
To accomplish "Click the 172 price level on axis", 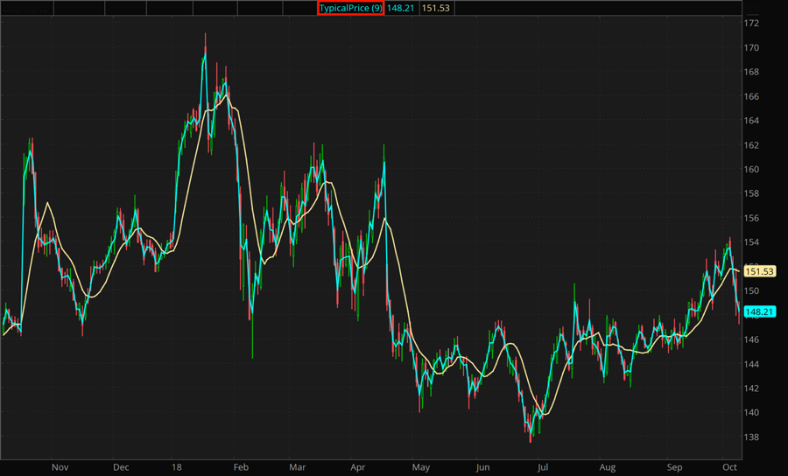I will pyautogui.click(x=752, y=24).
